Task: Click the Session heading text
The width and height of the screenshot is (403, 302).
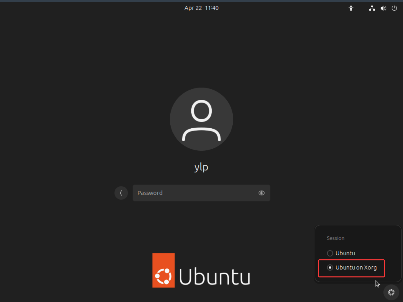Action: point(335,238)
